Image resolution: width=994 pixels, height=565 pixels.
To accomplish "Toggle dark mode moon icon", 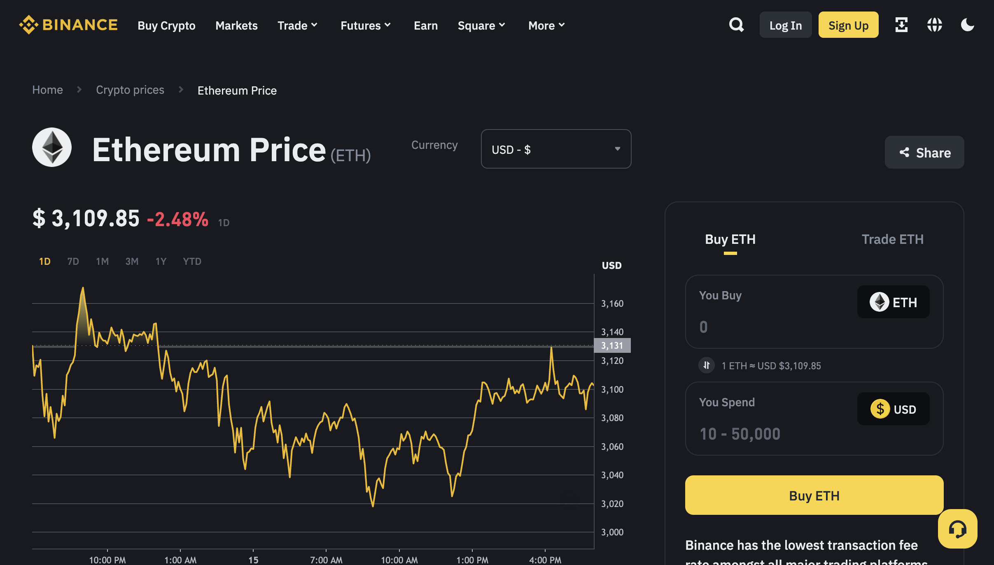I will pos(967,25).
